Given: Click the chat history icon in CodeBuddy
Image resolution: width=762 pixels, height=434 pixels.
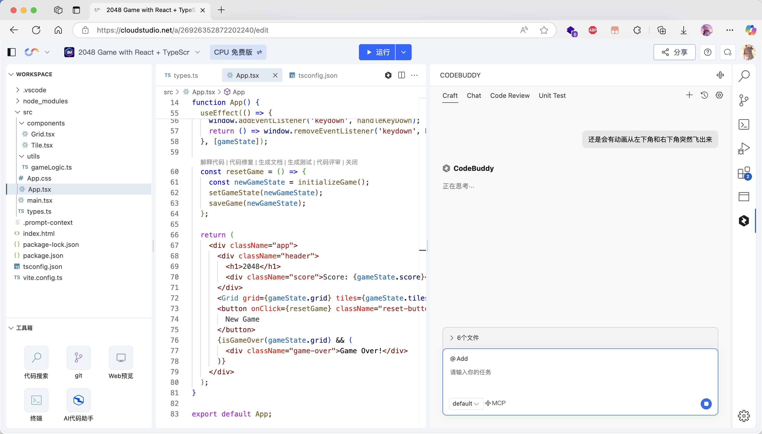Looking at the screenshot, I should (704, 95).
